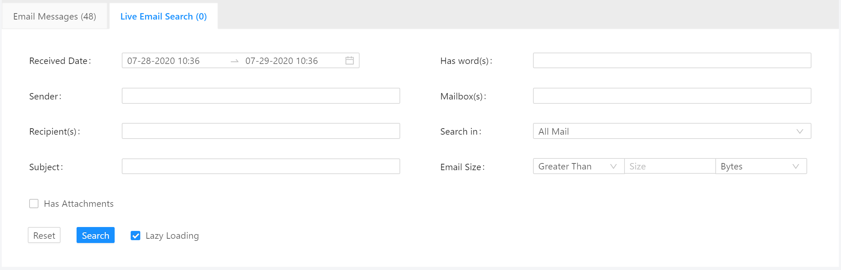This screenshot has width=841, height=270.
Task: Click the Mailbox(s) input field
Action: [672, 96]
